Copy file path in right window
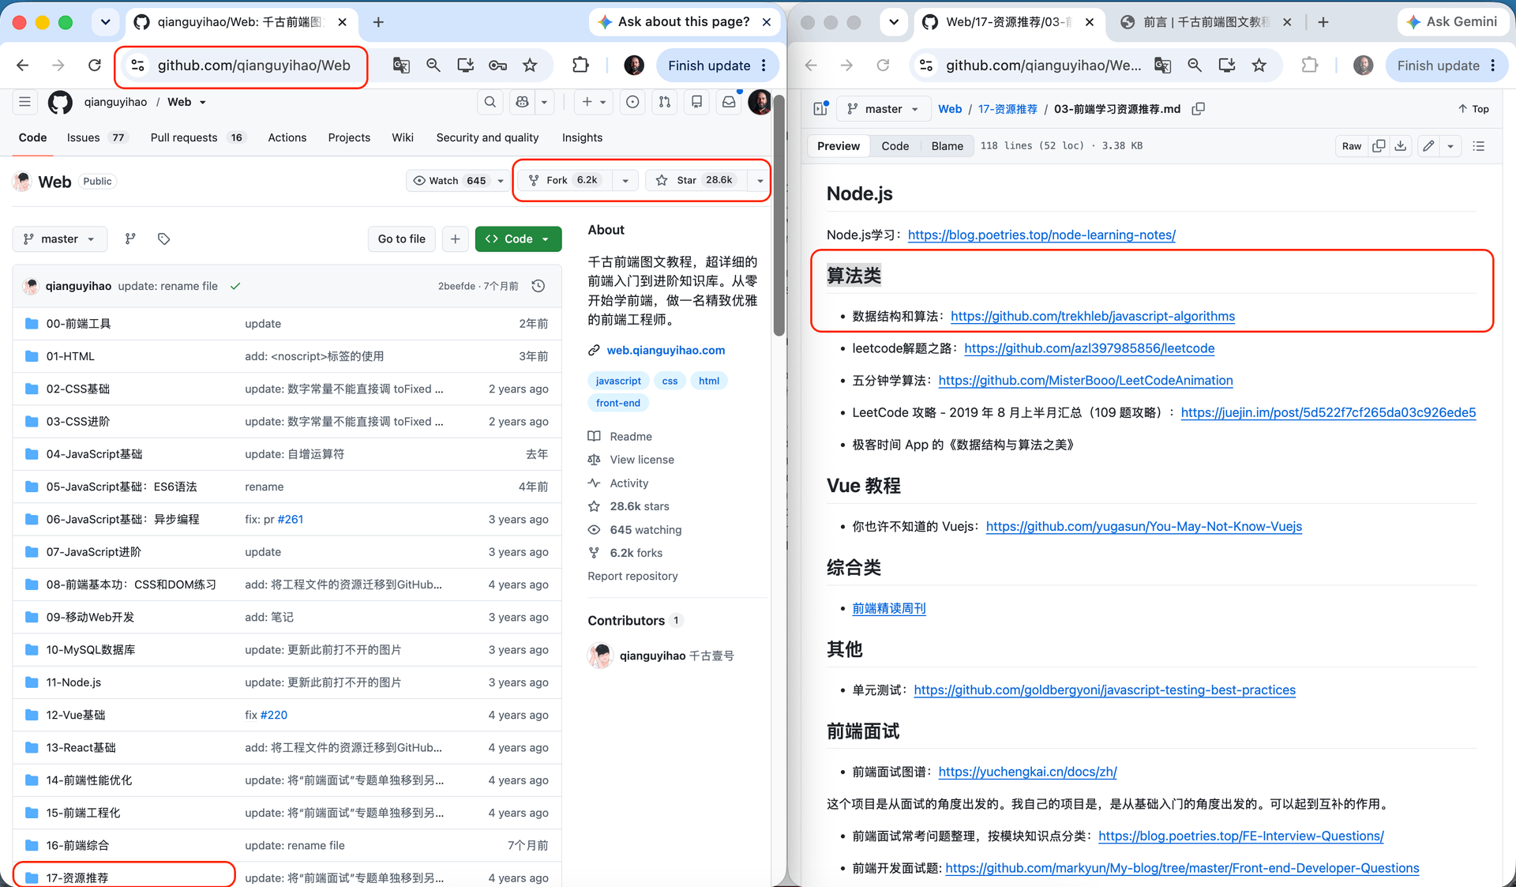Screen dimensions: 1516x887 click(1199, 109)
